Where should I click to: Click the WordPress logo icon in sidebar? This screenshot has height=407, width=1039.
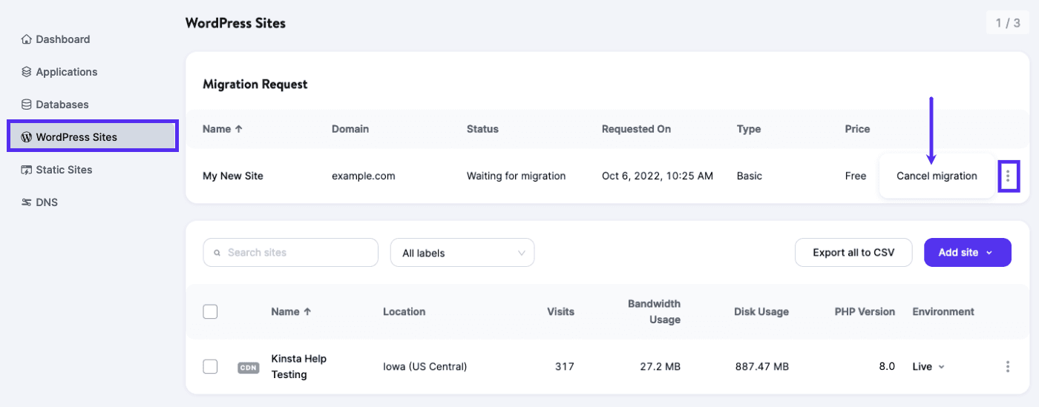(27, 137)
